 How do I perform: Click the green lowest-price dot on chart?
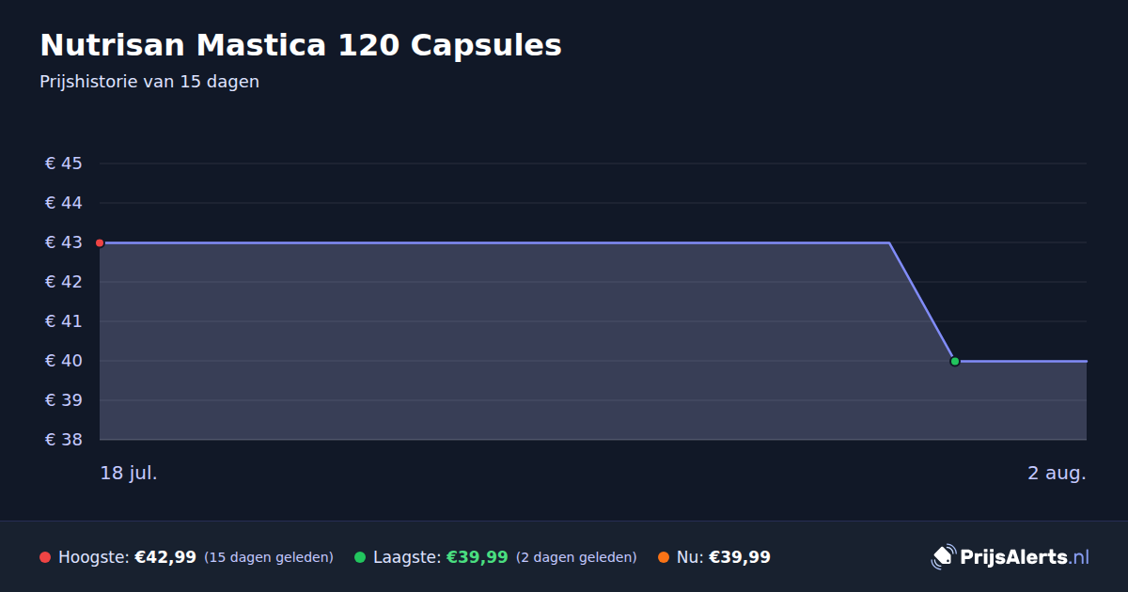(955, 361)
